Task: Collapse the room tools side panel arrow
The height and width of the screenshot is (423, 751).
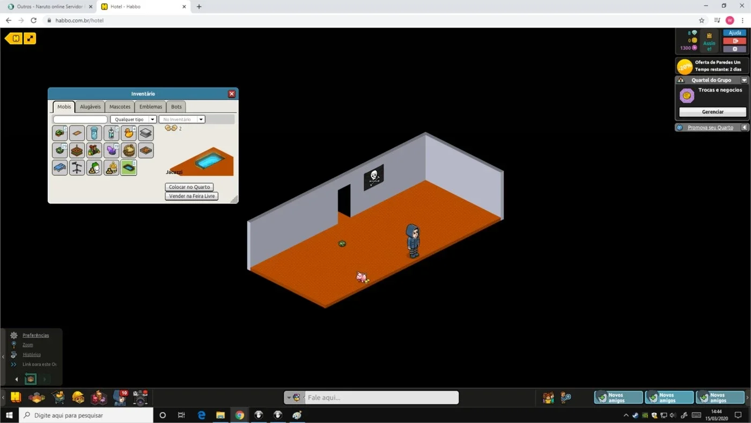Action: tap(3, 356)
